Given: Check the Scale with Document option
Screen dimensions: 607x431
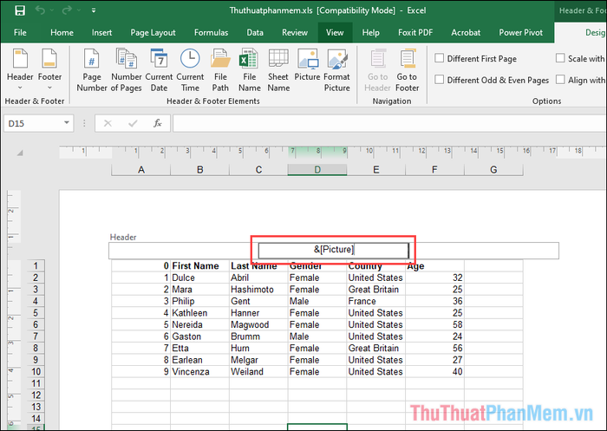Looking at the screenshot, I should [560, 59].
